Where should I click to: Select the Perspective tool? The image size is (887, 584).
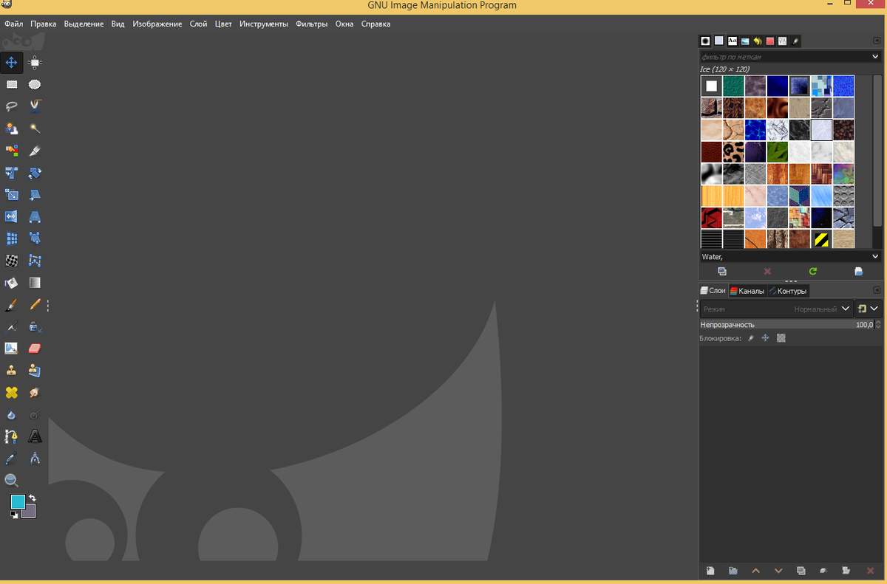35,216
